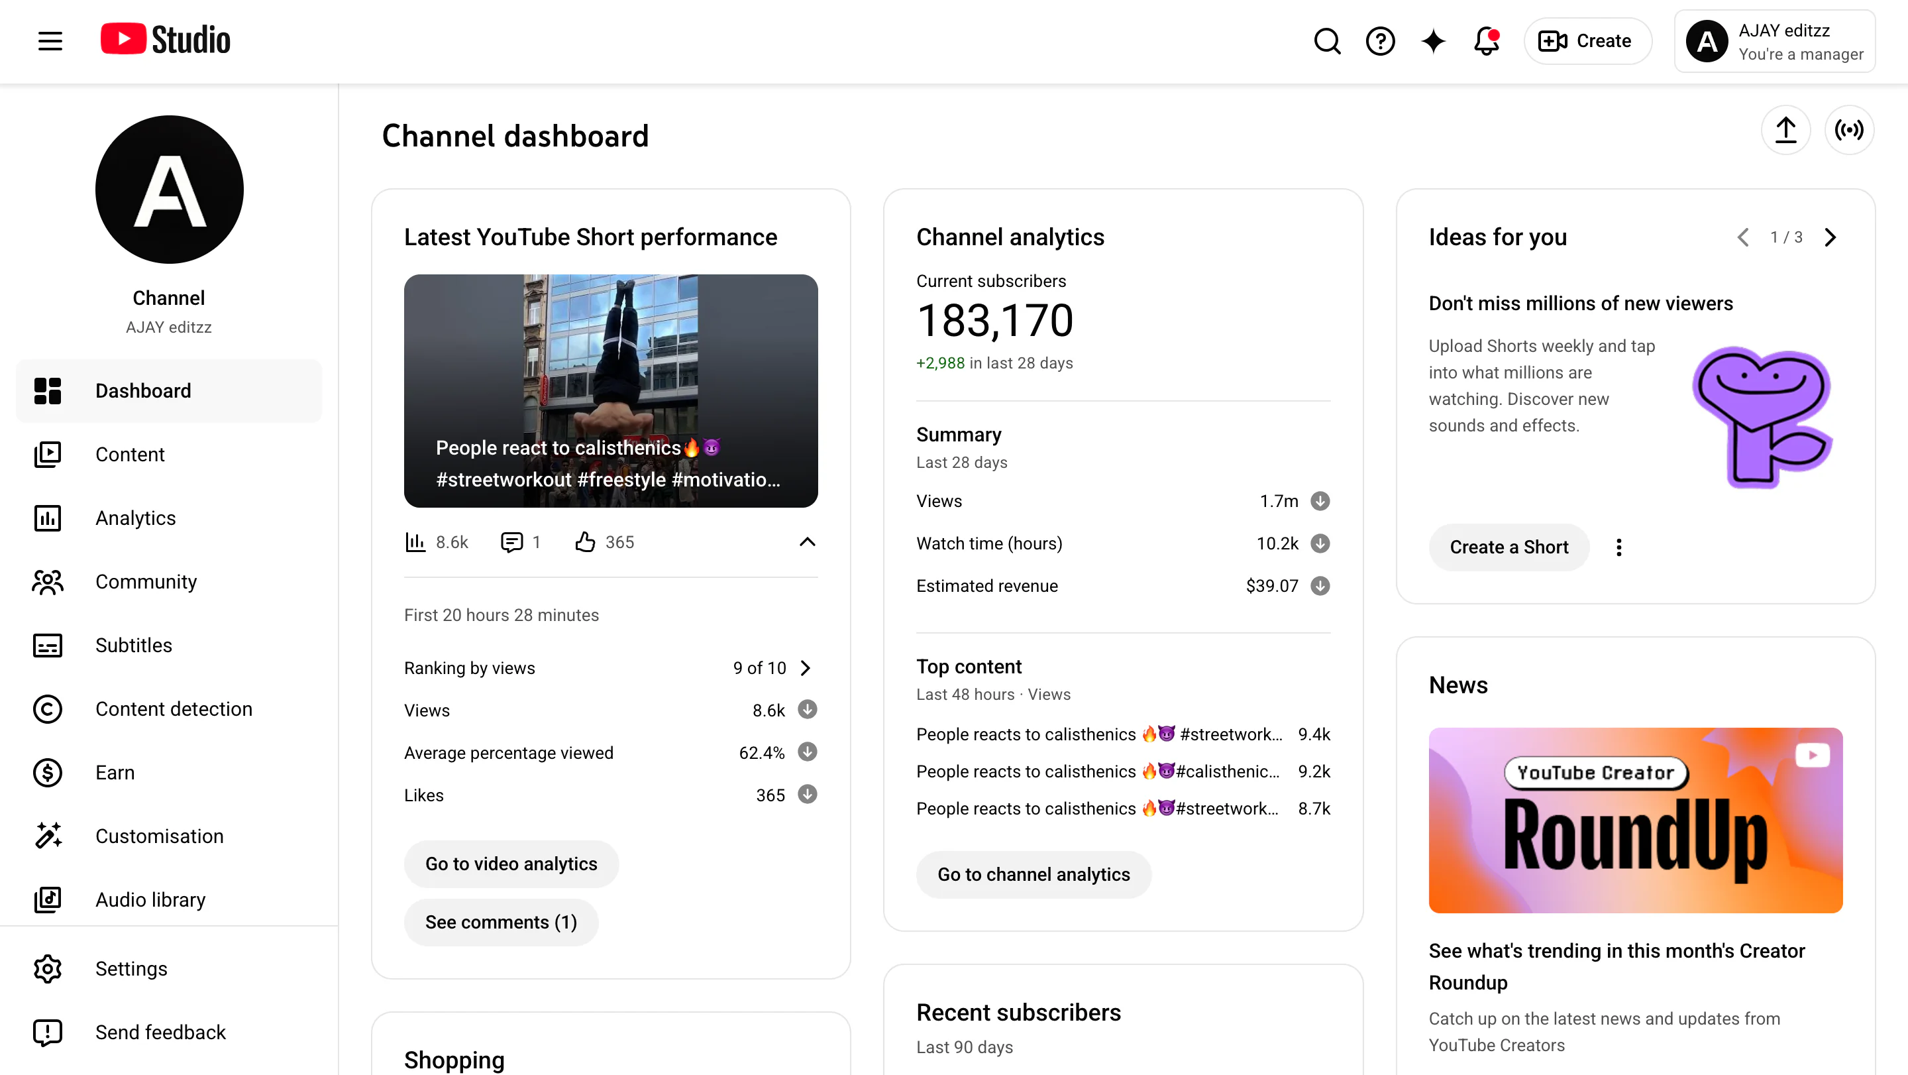This screenshot has width=1908, height=1075.
Task: Expand Ranking by views details
Action: (x=806, y=667)
